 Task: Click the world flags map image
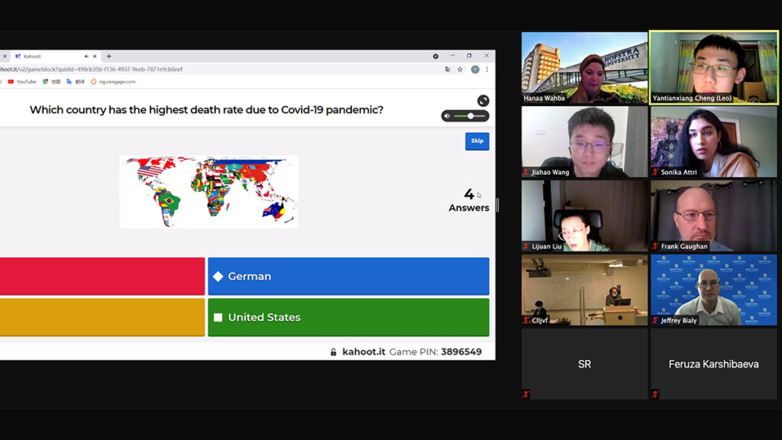[208, 192]
